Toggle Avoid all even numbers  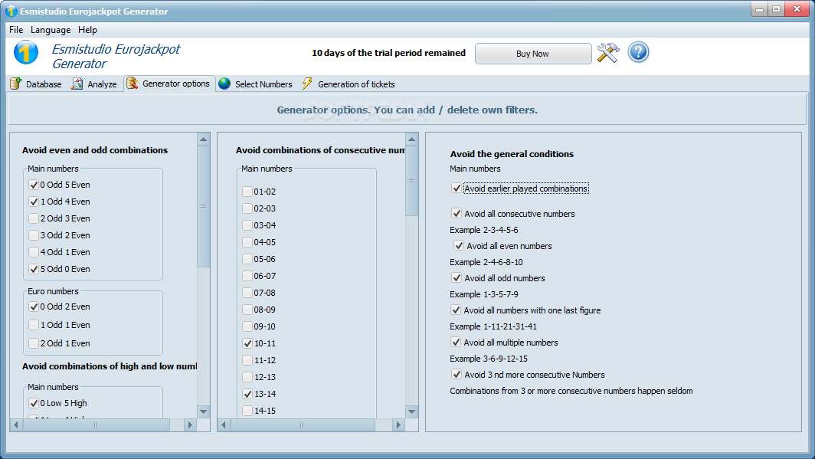click(x=458, y=245)
